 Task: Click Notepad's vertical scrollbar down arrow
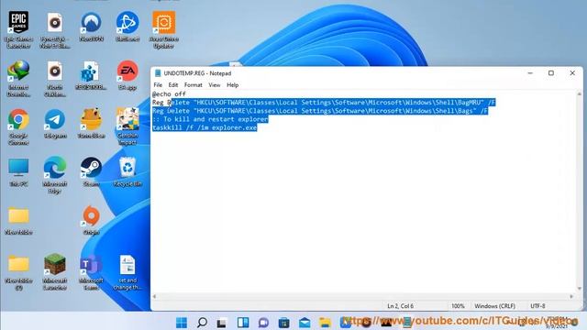point(579,289)
